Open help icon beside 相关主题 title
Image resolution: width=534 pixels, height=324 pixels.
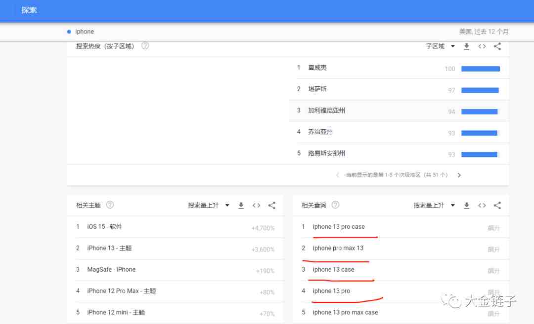110,205
